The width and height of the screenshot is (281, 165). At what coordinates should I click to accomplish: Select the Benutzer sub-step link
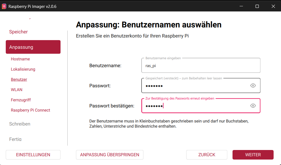pos(19,80)
